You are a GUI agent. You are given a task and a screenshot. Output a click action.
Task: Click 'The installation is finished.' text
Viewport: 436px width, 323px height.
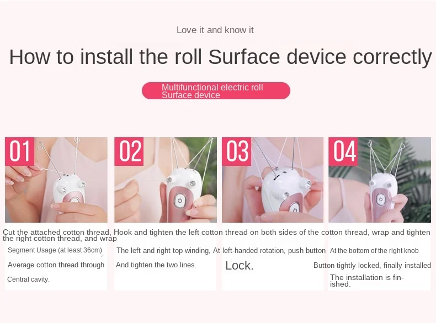coord(367,281)
